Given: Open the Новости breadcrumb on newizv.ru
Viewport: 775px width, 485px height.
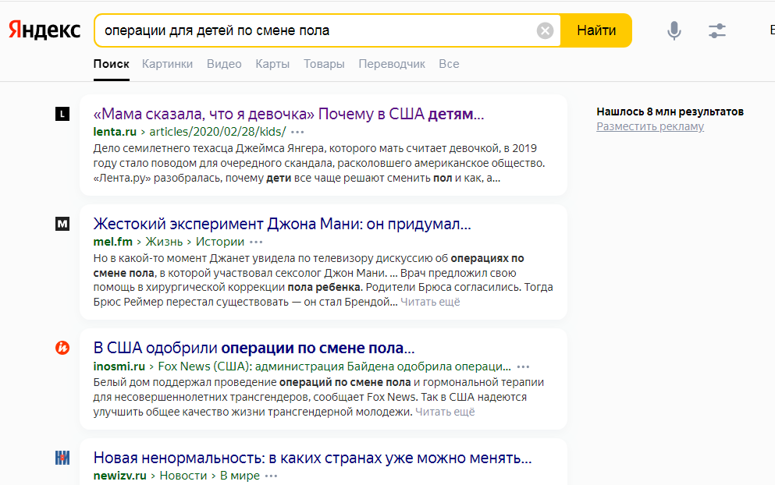Looking at the screenshot, I should (183, 476).
